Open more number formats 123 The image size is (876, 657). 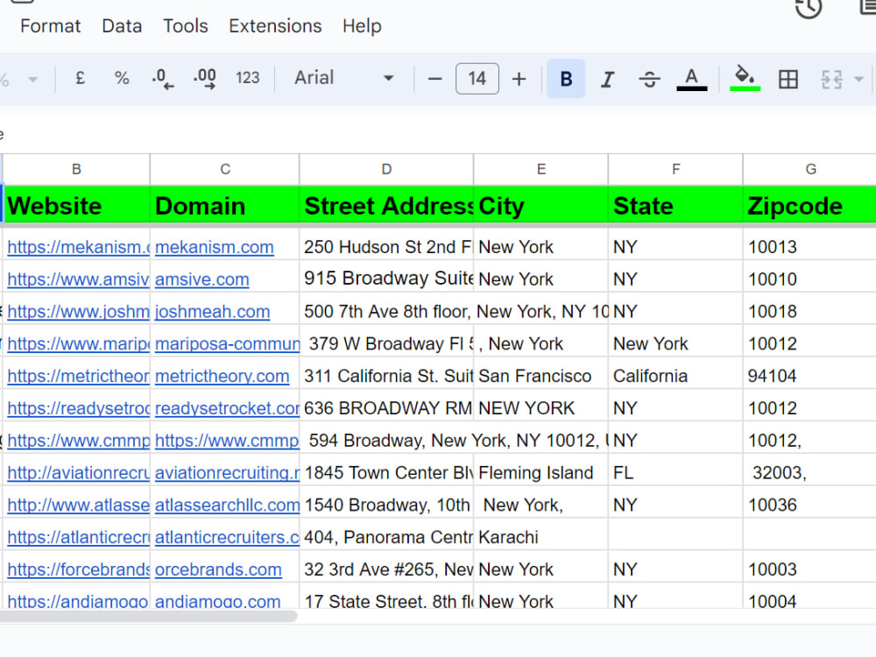248,78
